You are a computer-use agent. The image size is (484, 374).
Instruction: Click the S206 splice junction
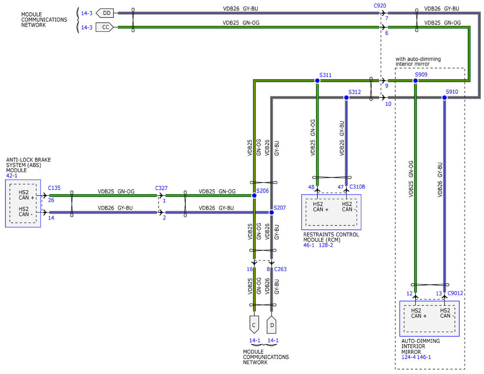254,195
